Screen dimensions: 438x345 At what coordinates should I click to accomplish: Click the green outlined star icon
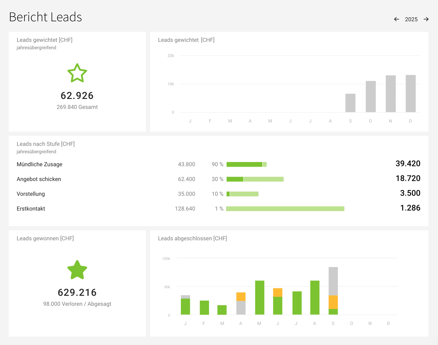77,73
